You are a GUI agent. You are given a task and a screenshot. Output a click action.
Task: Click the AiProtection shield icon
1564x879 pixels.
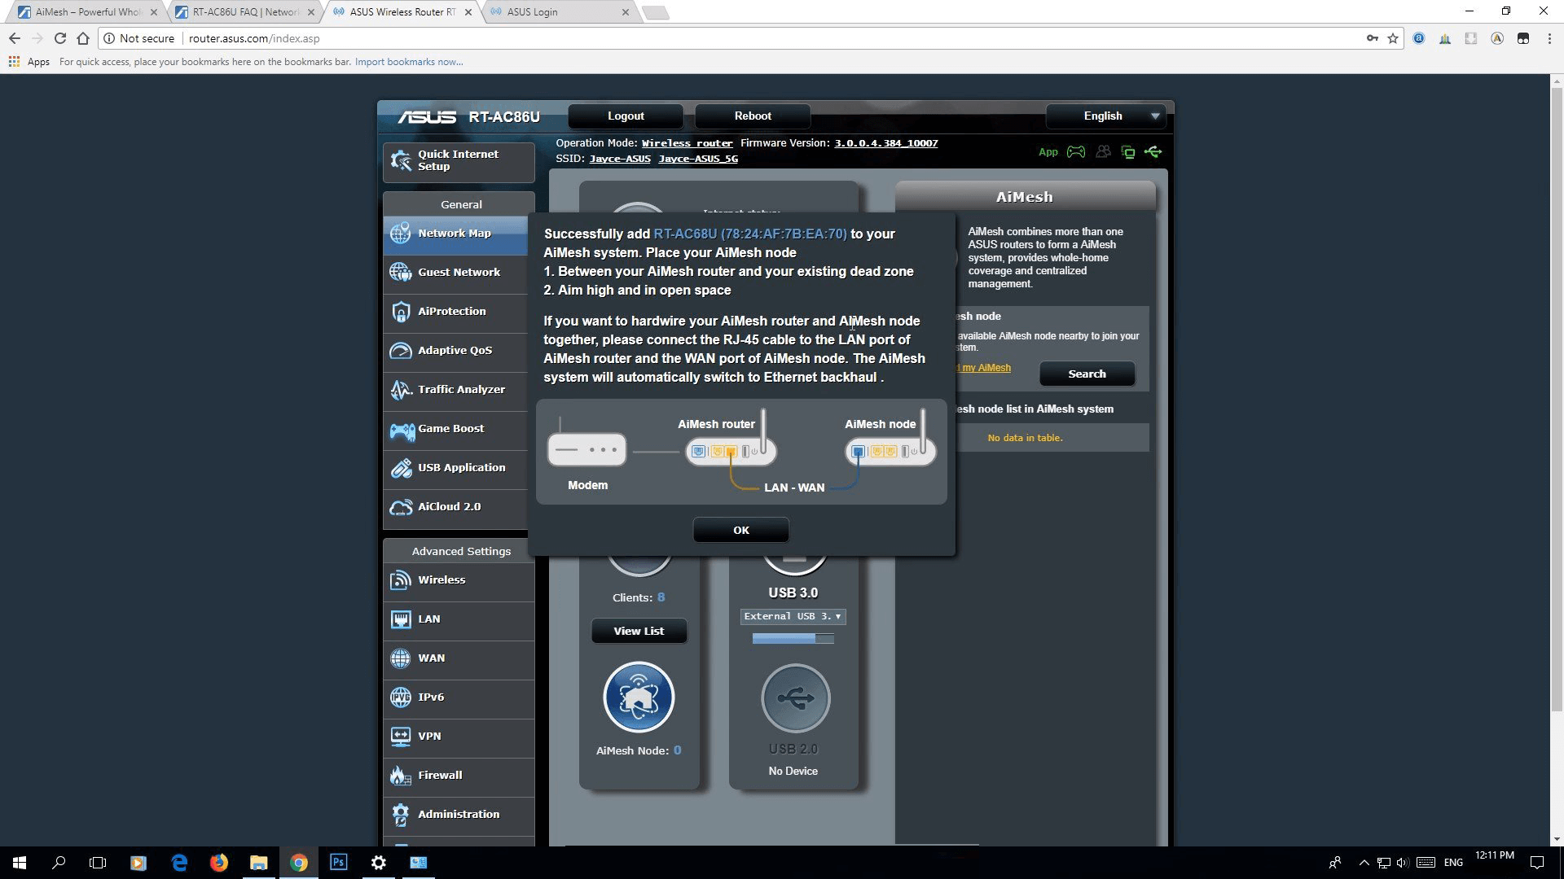(x=400, y=312)
